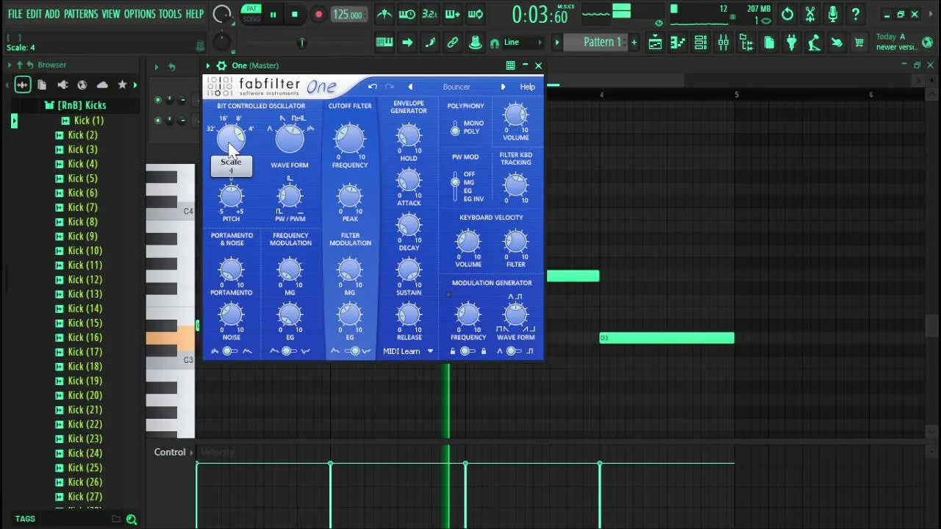
Task: Click the envelope ATTACK knob
Action: [x=409, y=180]
